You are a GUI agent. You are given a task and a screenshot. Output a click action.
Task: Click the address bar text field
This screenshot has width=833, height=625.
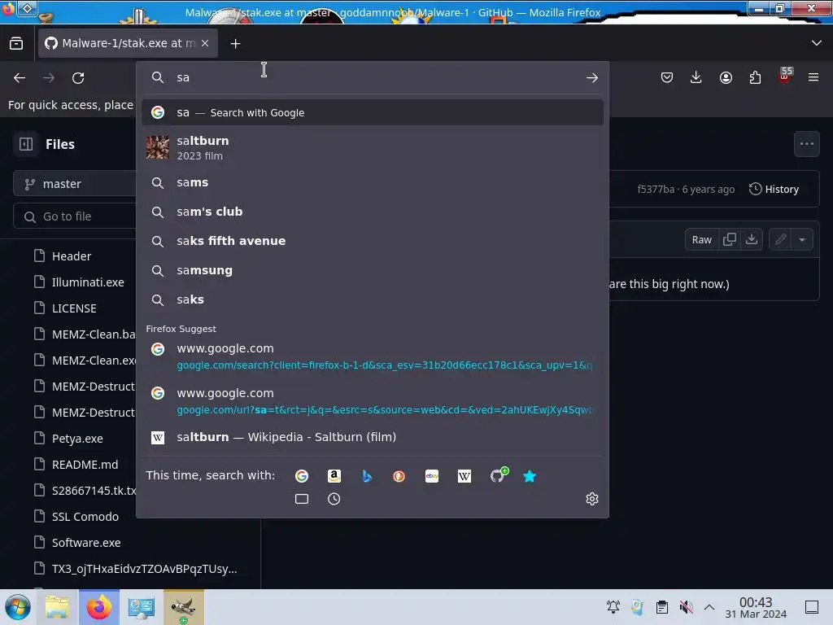(x=374, y=77)
